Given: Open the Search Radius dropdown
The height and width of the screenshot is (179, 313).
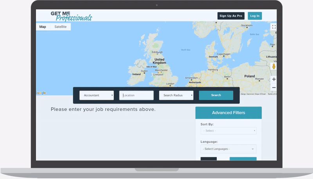Looking at the screenshot, I should [x=176, y=95].
